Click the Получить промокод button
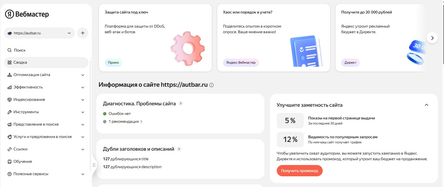The height and width of the screenshot is (187, 444). 300,171
